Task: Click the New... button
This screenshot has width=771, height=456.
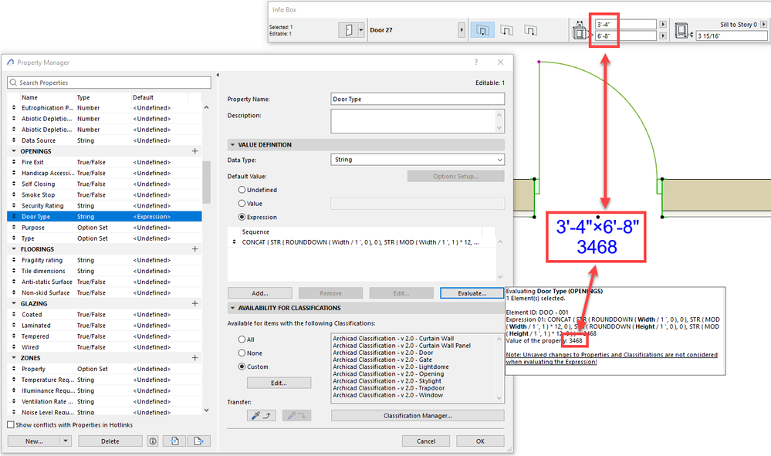Action: pos(34,441)
